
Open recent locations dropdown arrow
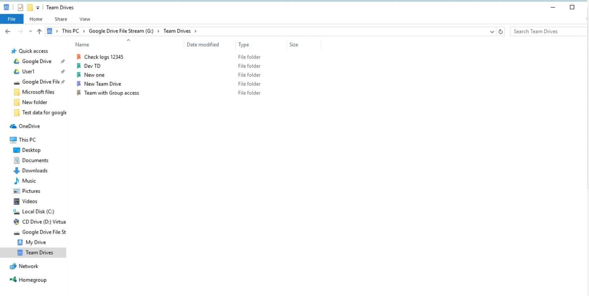point(30,31)
